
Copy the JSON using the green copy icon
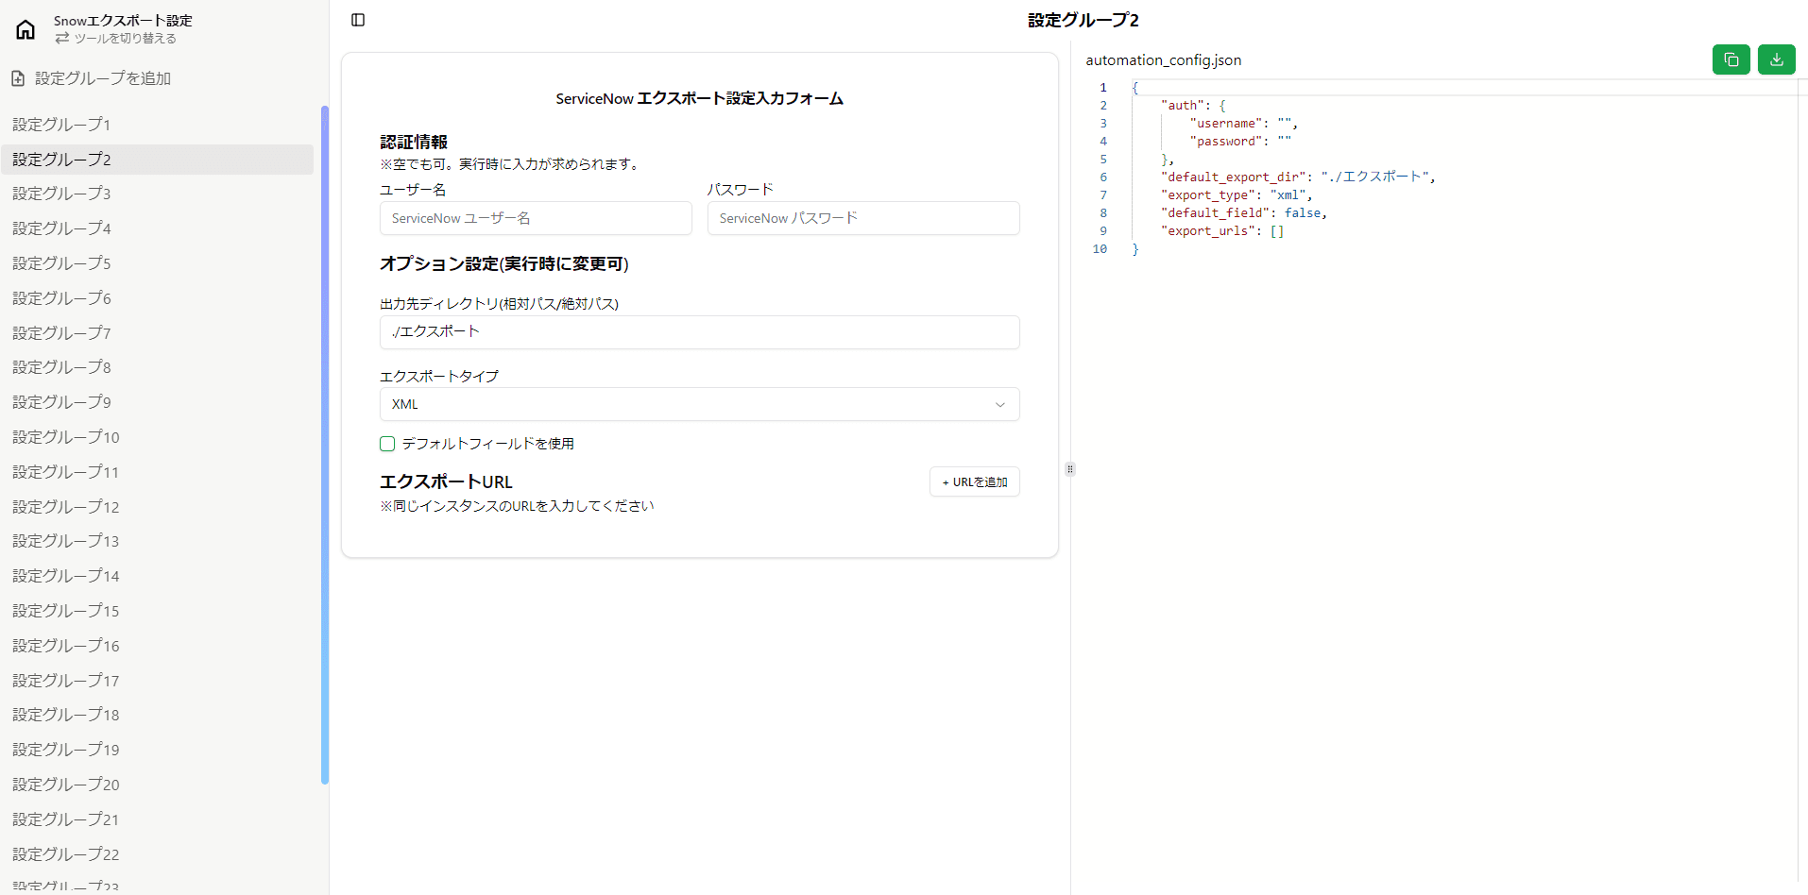coord(1731,59)
